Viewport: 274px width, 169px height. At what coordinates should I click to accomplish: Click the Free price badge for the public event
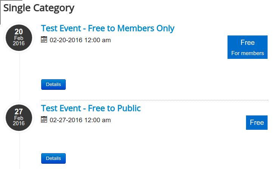257,123
